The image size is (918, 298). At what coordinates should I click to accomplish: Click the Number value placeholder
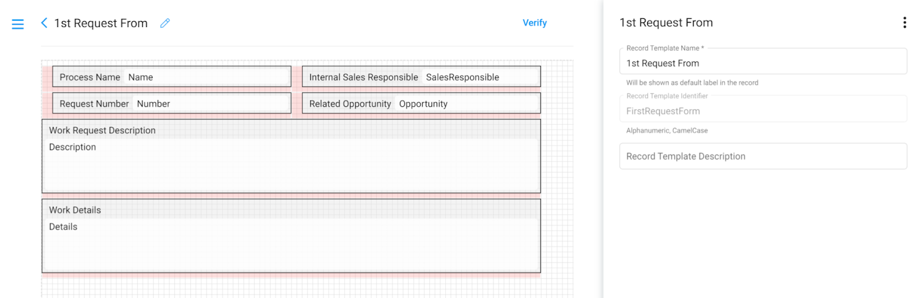coord(153,104)
